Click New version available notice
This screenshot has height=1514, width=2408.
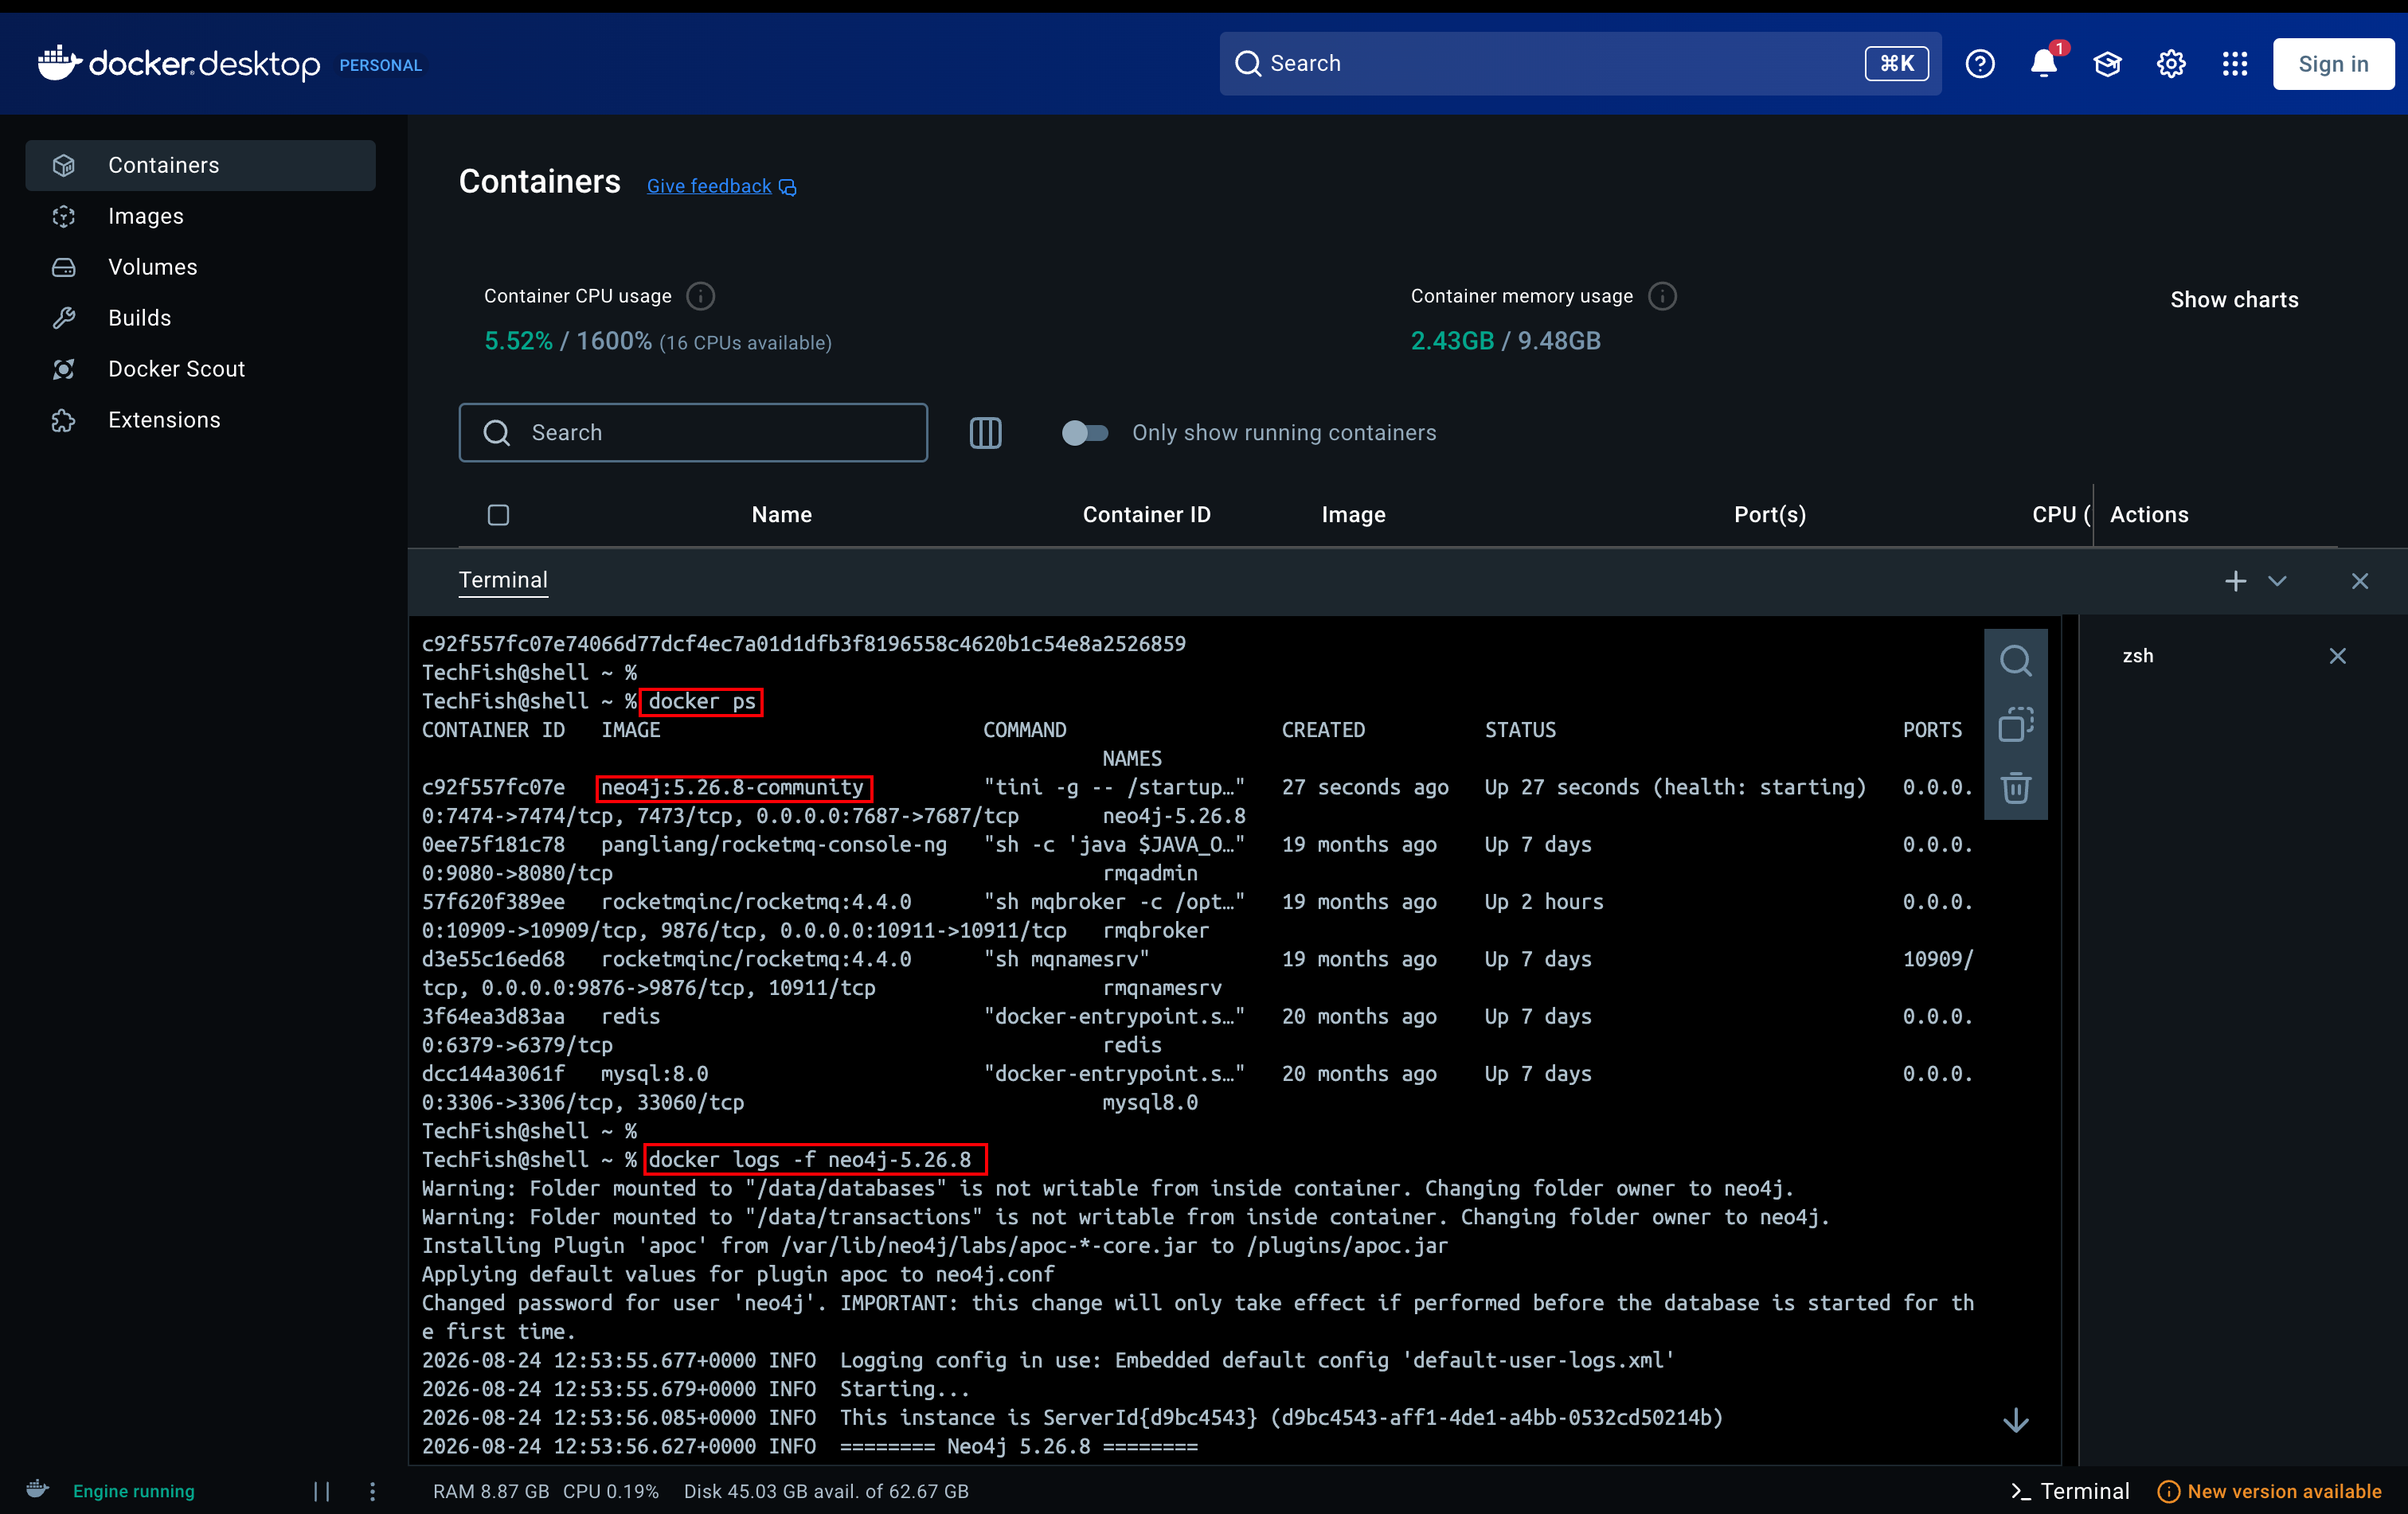(x=2269, y=1490)
